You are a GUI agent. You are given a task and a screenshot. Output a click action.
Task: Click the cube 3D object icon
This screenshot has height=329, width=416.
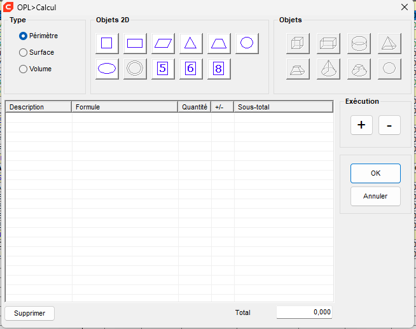pyautogui.click(x=298, y=43)
